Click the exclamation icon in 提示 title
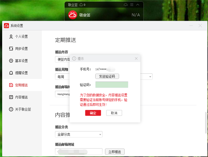The width and height of the screenshot is (208, 157). click(74, 58)
